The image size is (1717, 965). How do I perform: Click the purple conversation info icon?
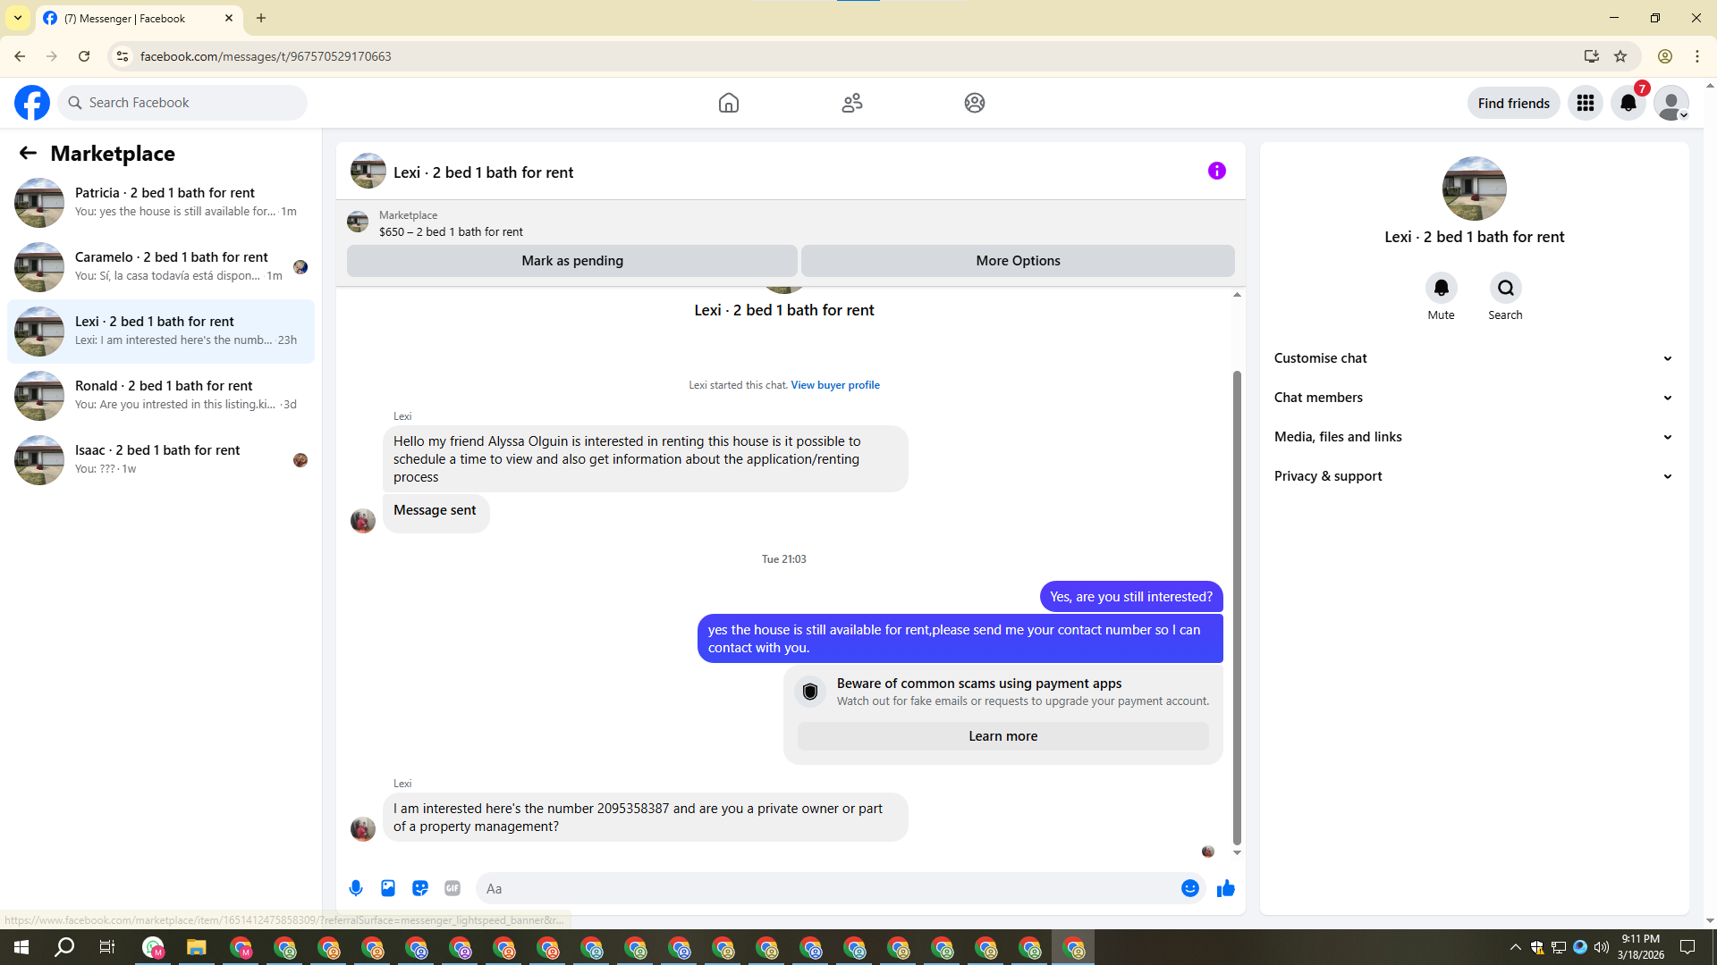click(1216, 171)
